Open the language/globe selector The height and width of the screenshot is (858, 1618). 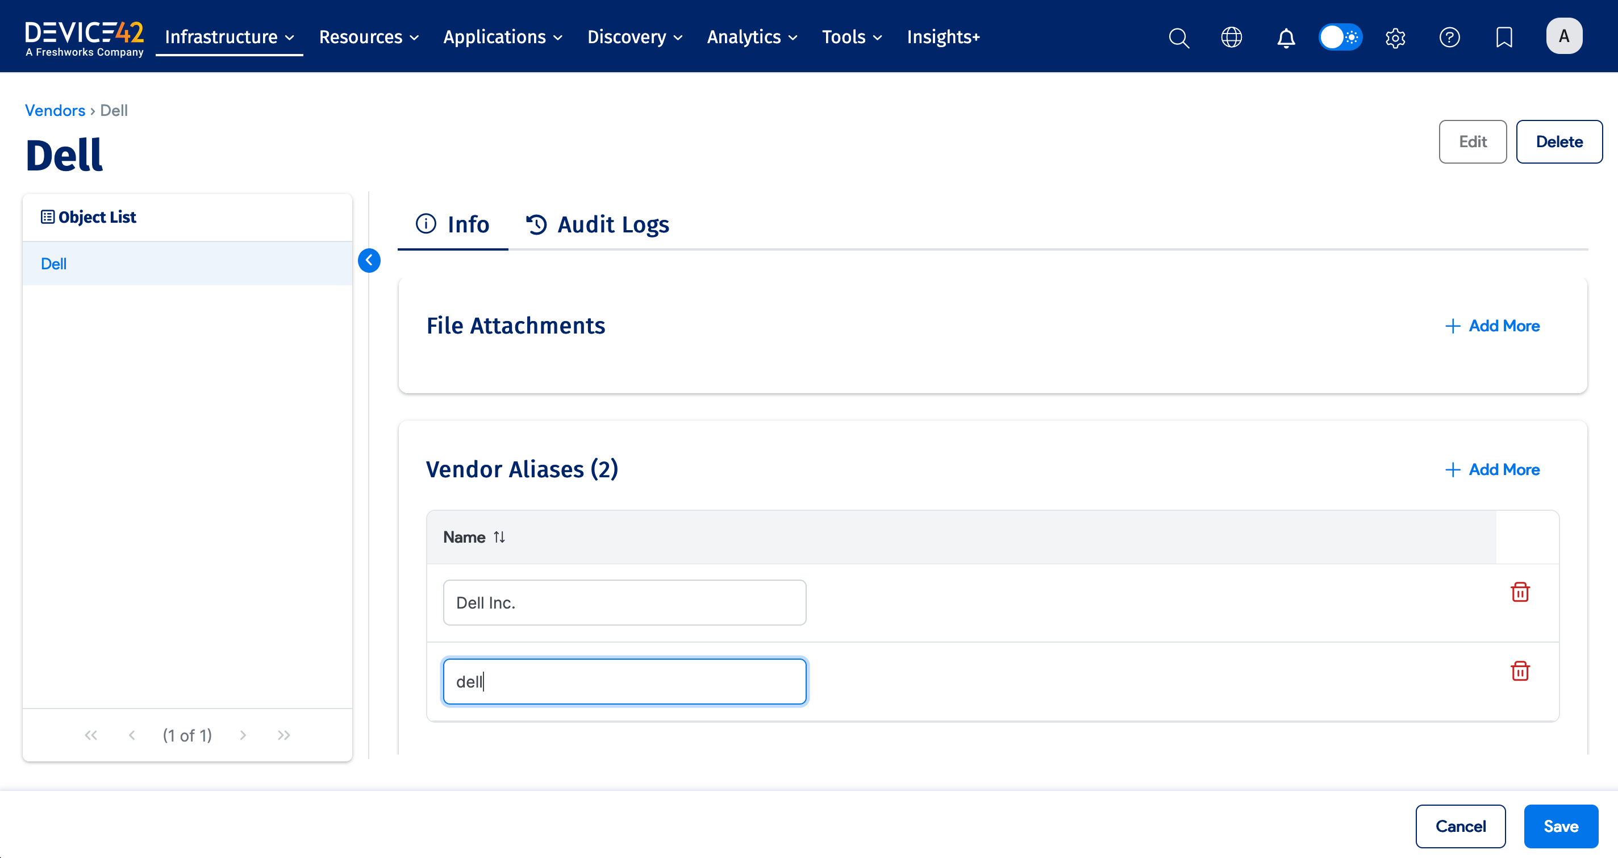(x=1232, y=37)
